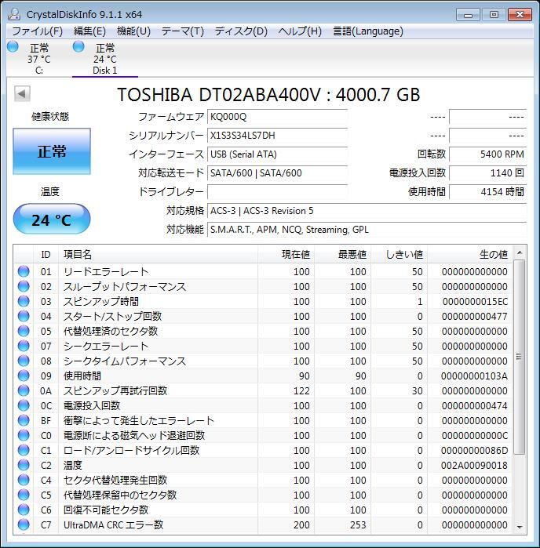540x548 pixels.
Task: Click the status icon for attribute C6
Action: tap(24, 510)
